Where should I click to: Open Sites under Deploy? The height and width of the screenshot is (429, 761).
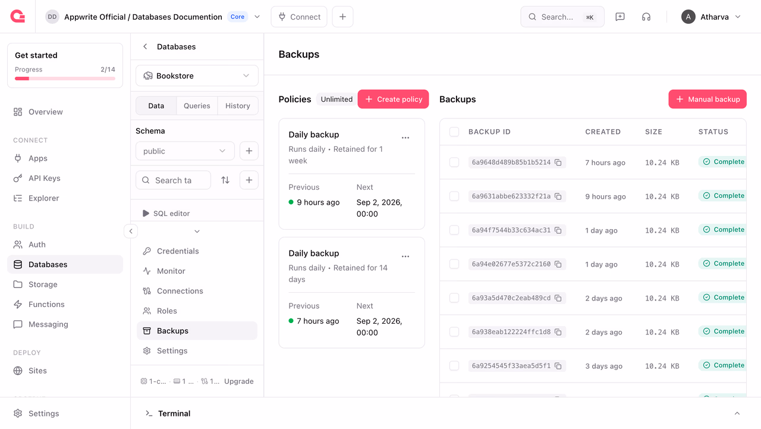(x=65, y=371)
